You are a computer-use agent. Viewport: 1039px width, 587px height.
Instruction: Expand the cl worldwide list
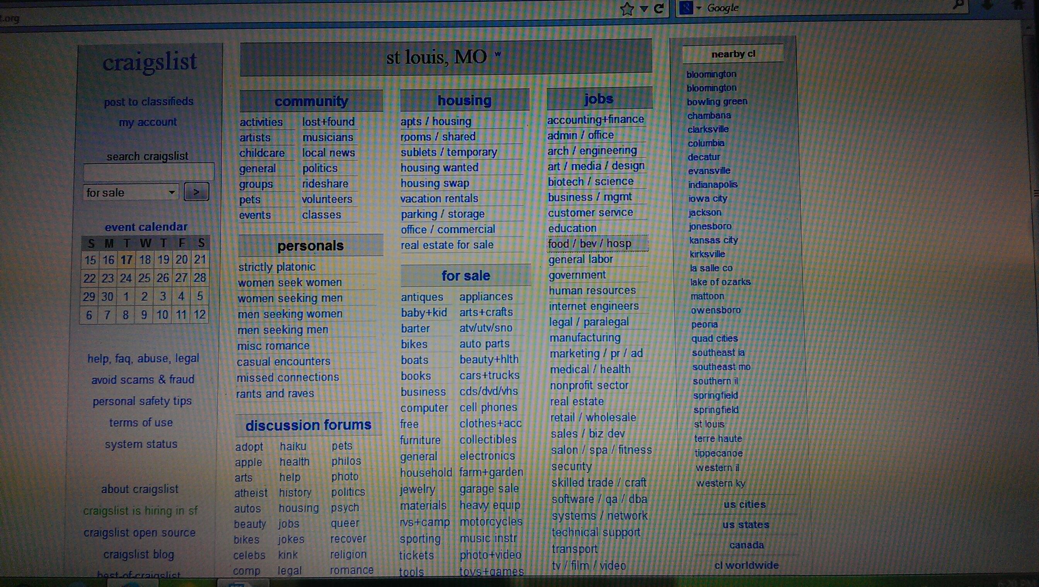[746, 565]
